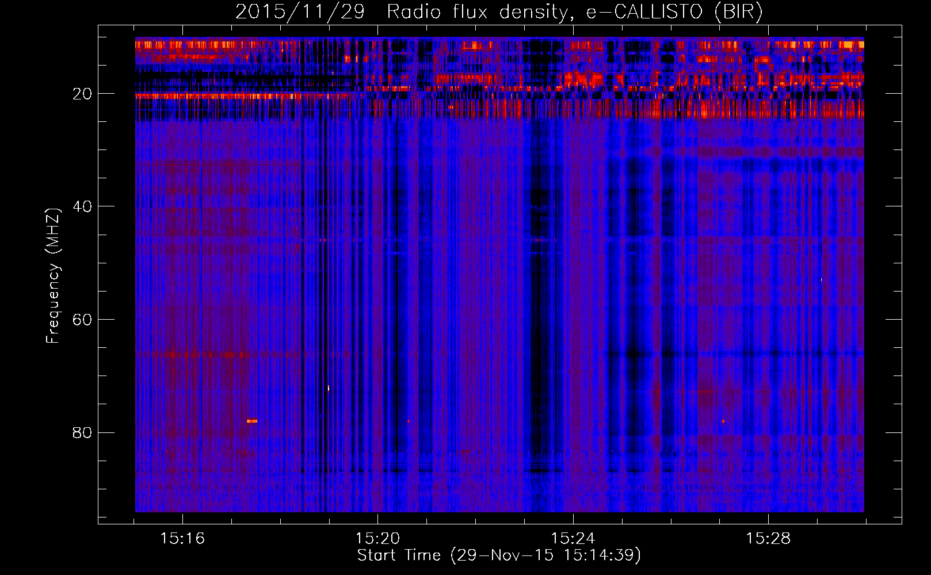Click the "15:24" time tick label
Viewport: 931px width, 575px height.
(x=573, y=539)
